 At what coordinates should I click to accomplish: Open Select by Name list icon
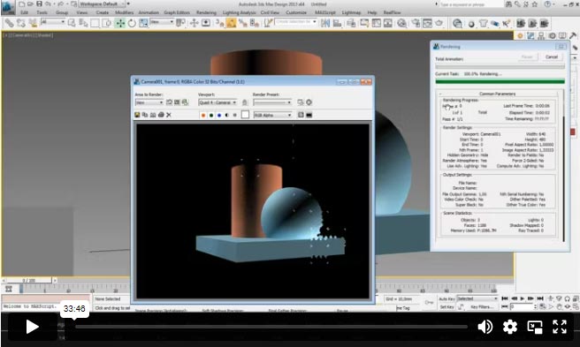point(83,23)
